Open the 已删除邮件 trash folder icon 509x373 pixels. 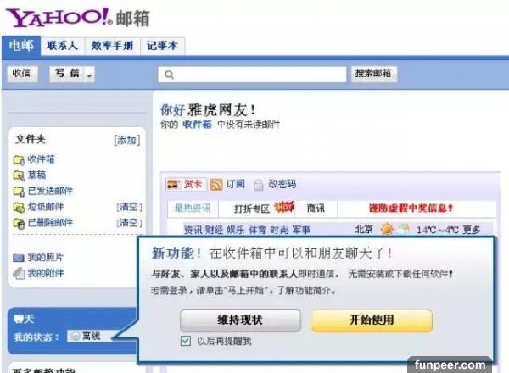pos(19,223)
